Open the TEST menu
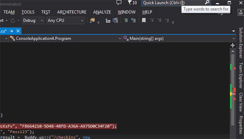 click(x=46, y=12)
